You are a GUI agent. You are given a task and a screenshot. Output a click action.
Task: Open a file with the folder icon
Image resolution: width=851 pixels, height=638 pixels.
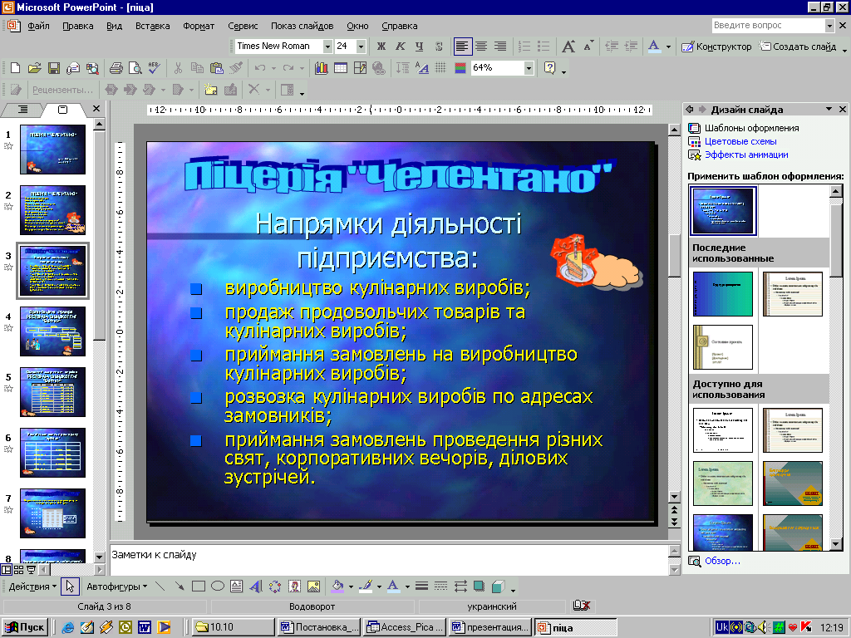(34, 68)
